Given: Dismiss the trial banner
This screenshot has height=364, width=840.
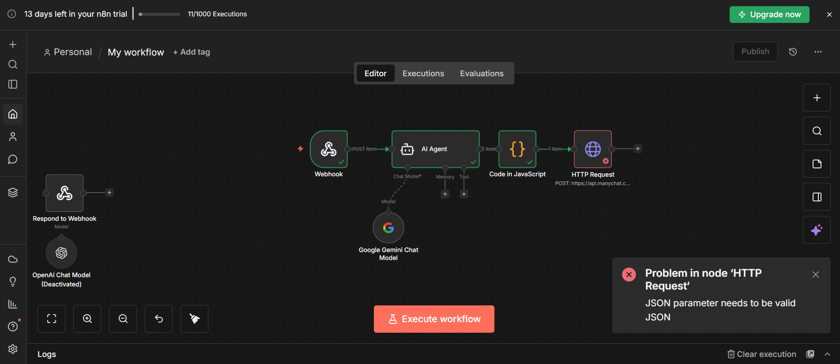Looking at the screenshot, I should (x=829, y=15).
